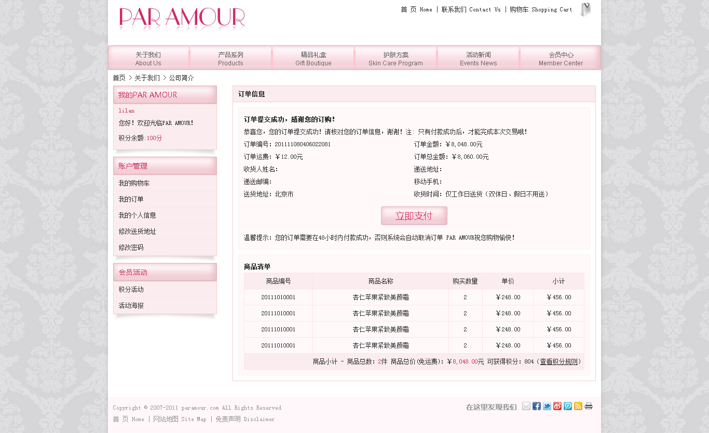Viewport: 709px width, 433px height.
Task: Open 我的订单 in account sidebar
Action: tap(131, 199)
